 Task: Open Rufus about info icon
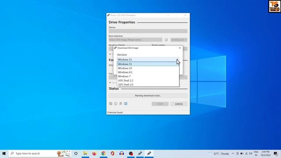tap(115, 104)
